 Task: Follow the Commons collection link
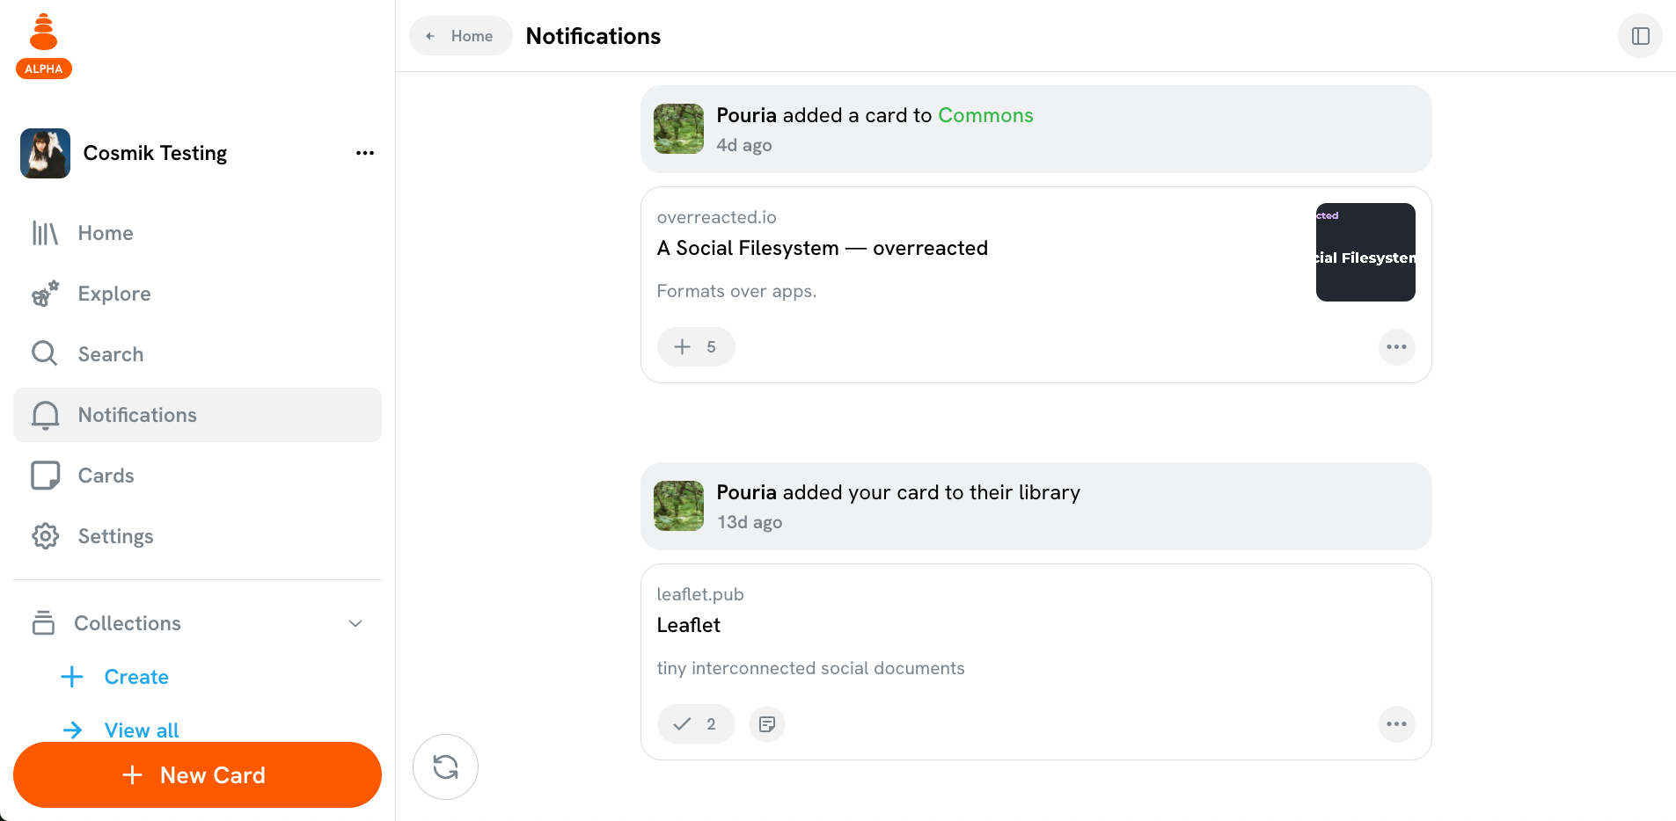pyautogui.click(x=985, y=115)
